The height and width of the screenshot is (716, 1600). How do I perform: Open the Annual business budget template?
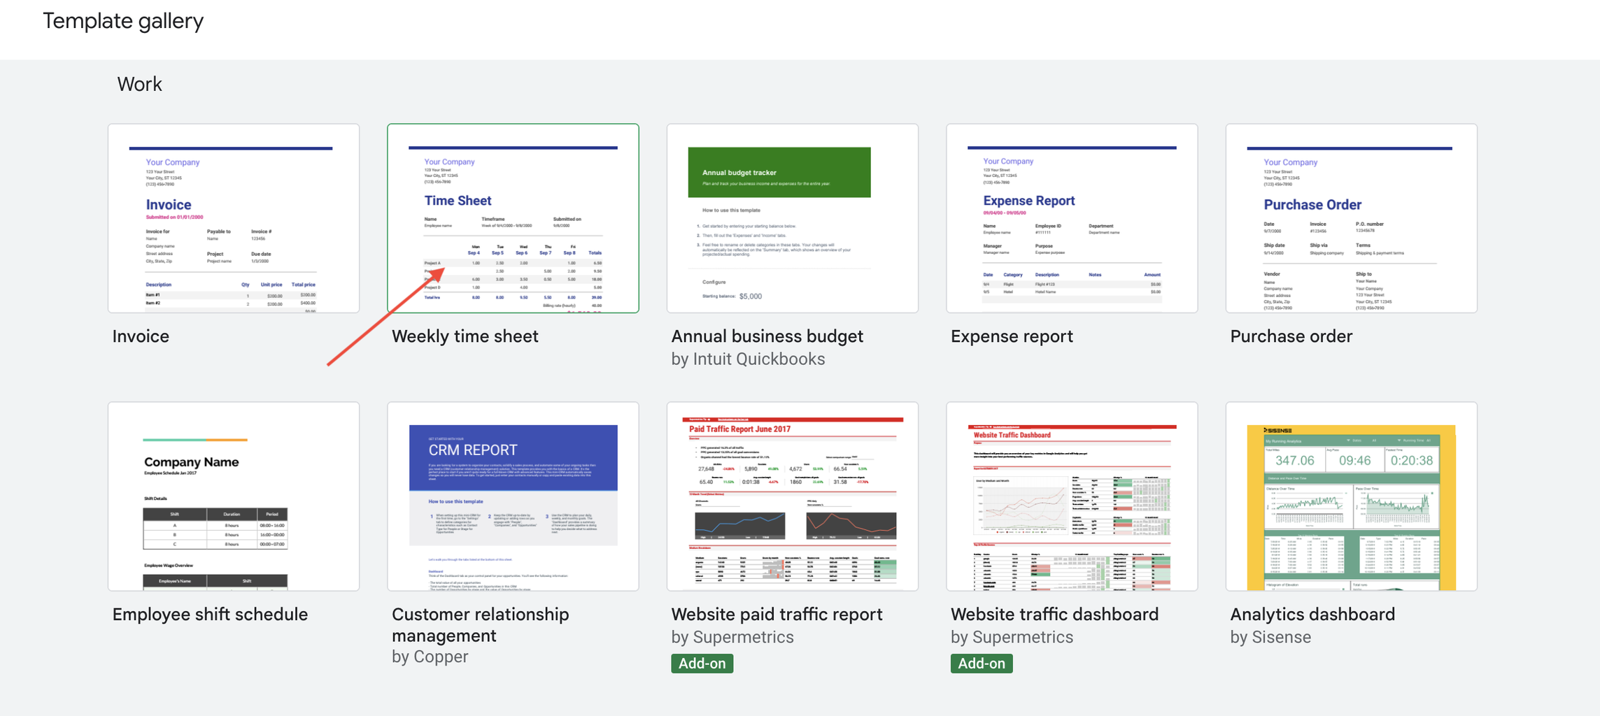[792, 218]
